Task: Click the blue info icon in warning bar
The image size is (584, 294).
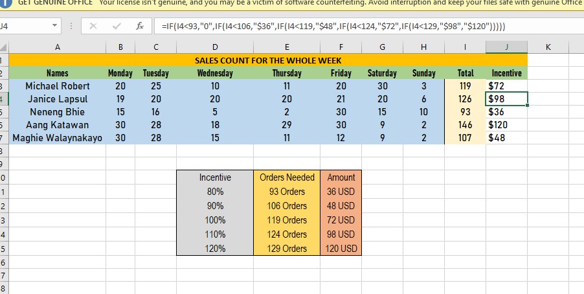Action: (x=6, y=3)
